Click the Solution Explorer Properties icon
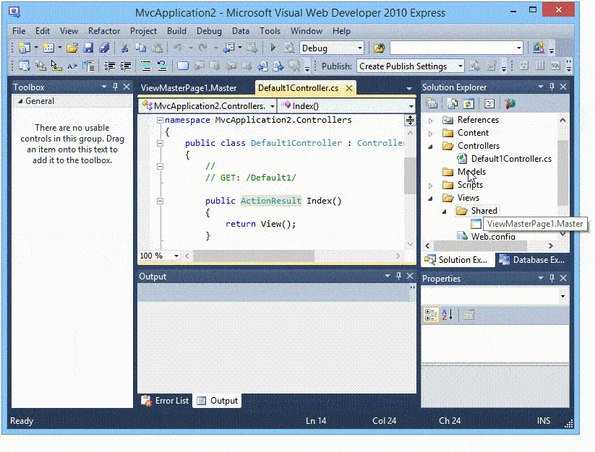This screenshot has height=452, width=595. click(432, 103)
